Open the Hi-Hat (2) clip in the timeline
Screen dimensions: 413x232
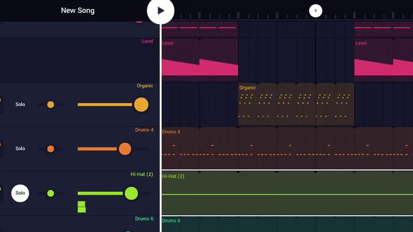coord(287,193)
